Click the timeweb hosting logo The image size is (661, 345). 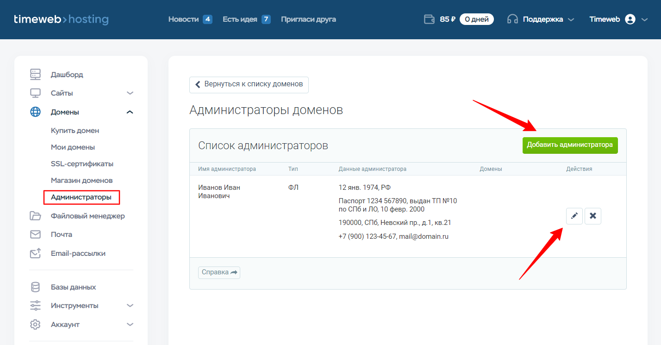[x=61, y=19]
